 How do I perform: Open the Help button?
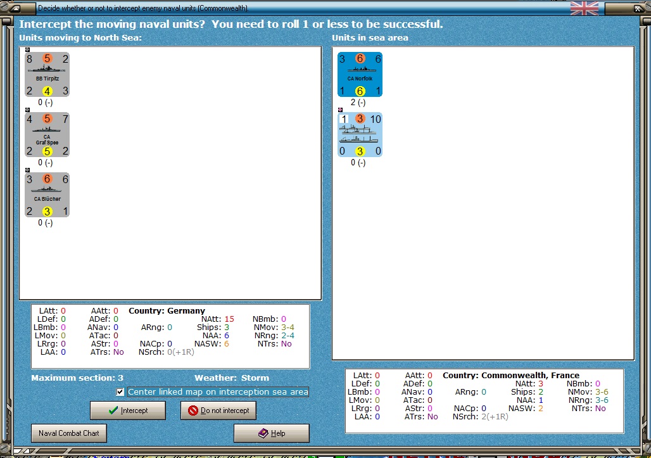(272, 433)
